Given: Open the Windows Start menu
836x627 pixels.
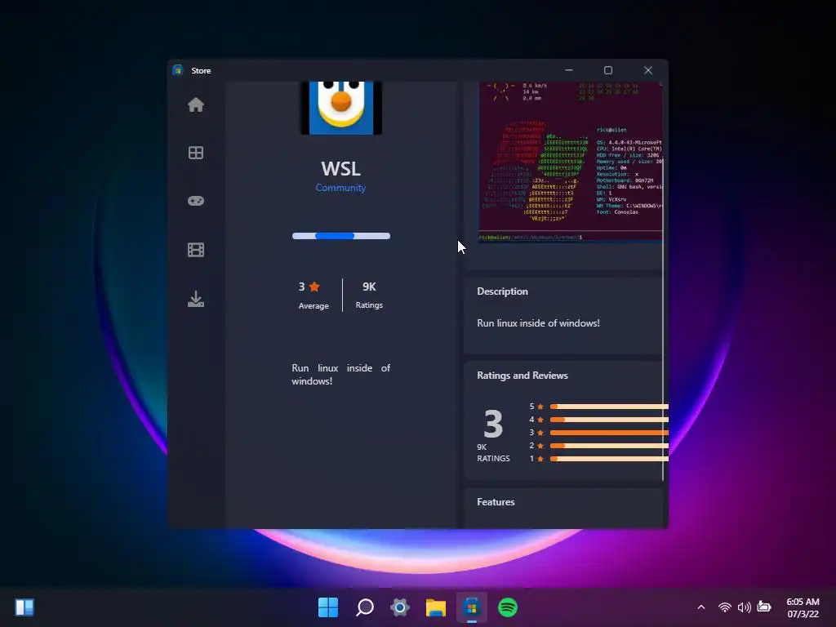Looking at the screenshot, I should pyautogui.click(x=328, y=607).
